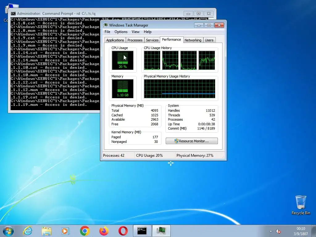The width and height of the screenshot is (316, 237).
Task: Click Command Prompt title bar icon
Action: point(13,14)
